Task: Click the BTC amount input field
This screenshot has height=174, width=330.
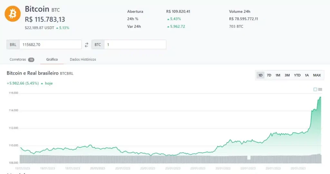Action: coord(135,45)
